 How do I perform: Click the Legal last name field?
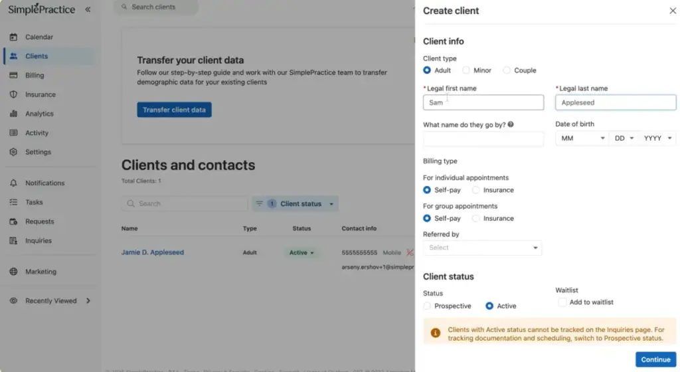[x=616, y=102]
